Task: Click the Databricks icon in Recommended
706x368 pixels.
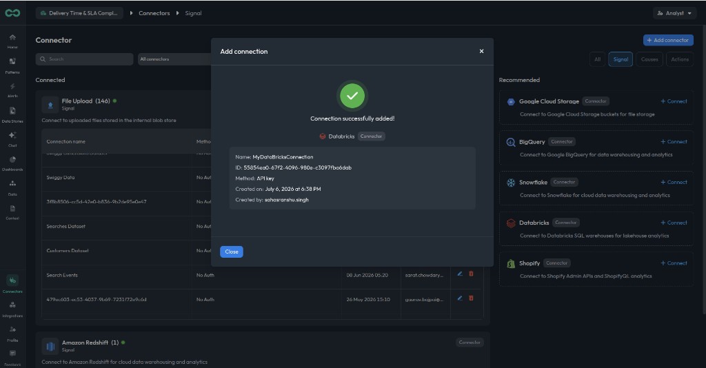Action: point(511,223)
